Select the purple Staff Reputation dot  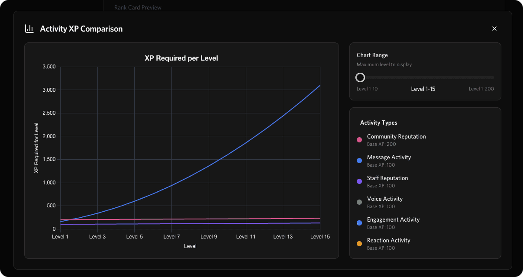tap(359, 181)
